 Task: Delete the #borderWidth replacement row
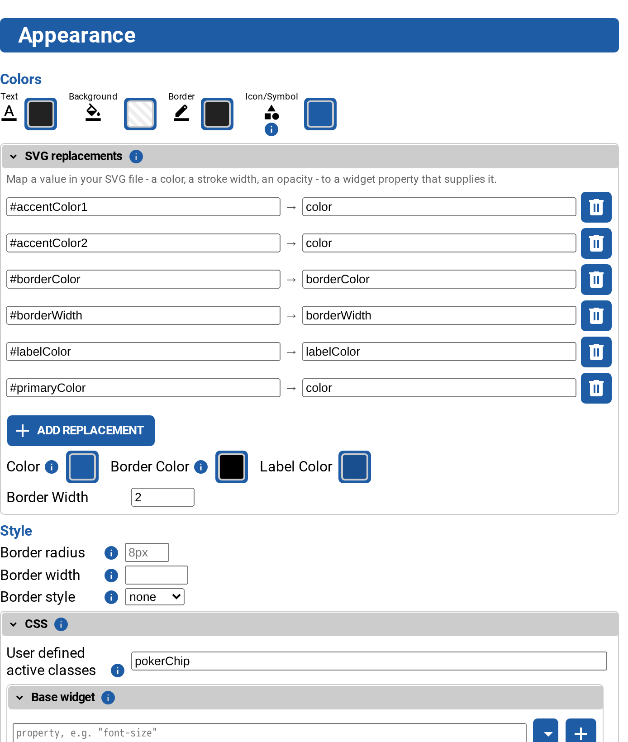click(596, 316)
